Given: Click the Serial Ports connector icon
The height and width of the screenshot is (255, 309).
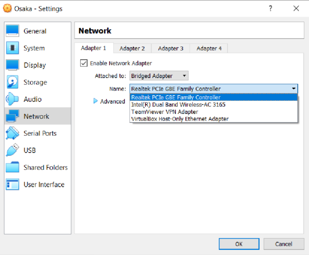Looking at the screenshot, I should [12, 133].
